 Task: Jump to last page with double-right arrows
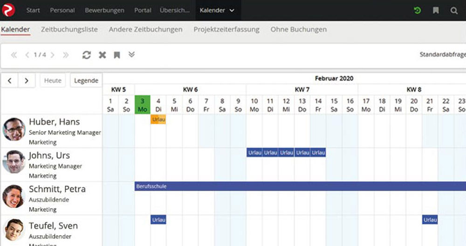66,55
